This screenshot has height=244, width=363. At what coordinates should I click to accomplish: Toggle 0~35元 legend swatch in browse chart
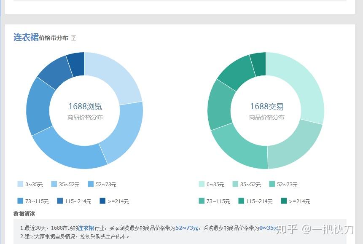click(x=20, y=184)
